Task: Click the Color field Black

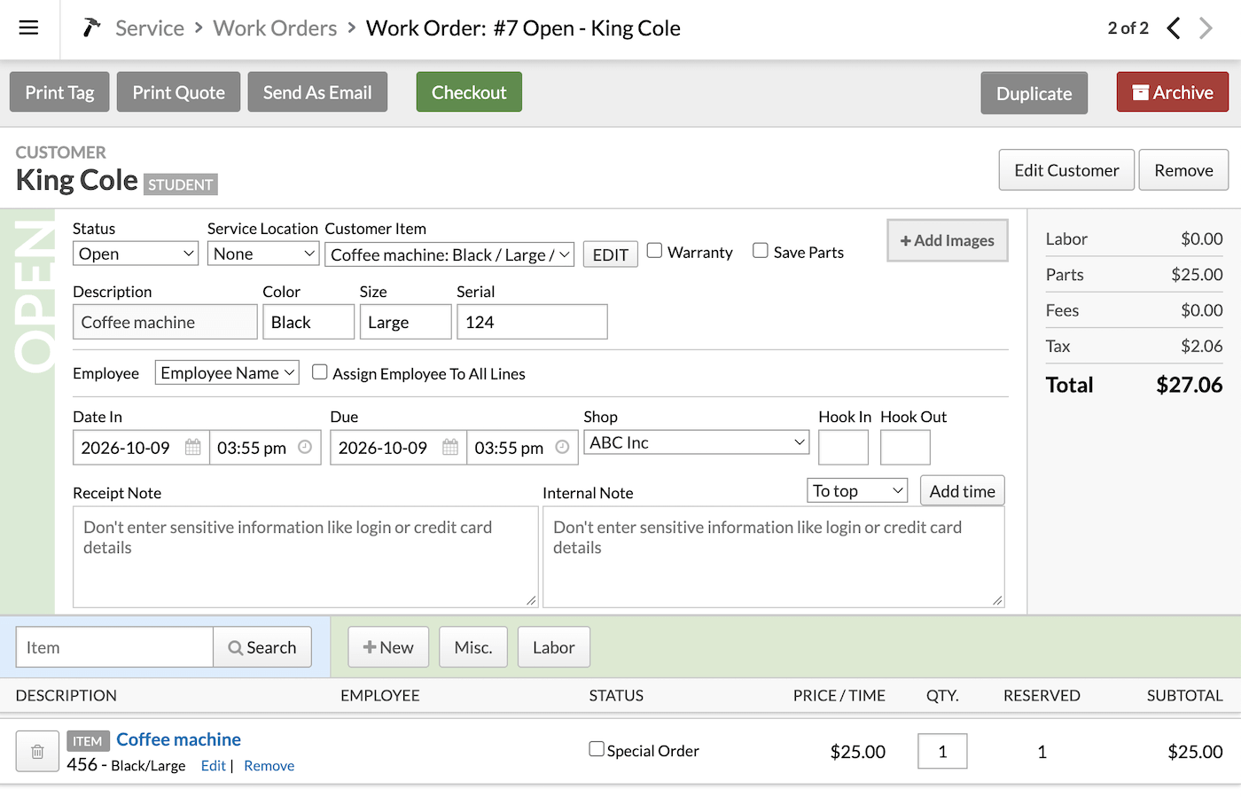Action: pos(308,322)
